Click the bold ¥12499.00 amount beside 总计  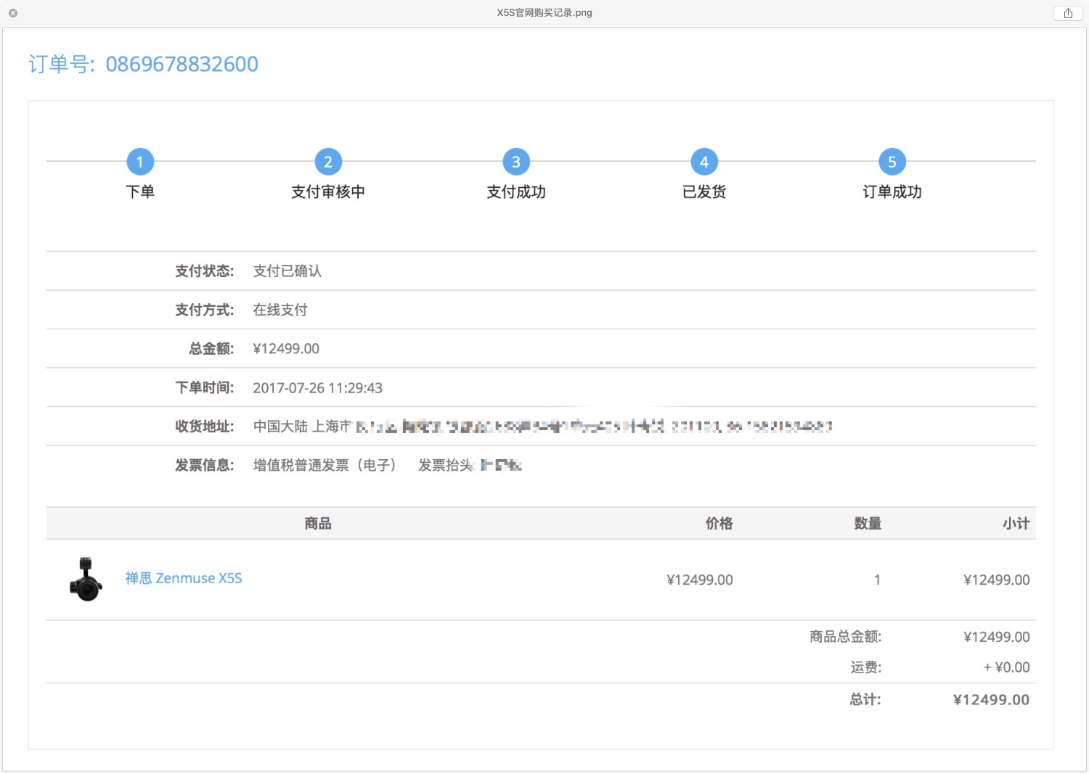(x=992, y=700)
